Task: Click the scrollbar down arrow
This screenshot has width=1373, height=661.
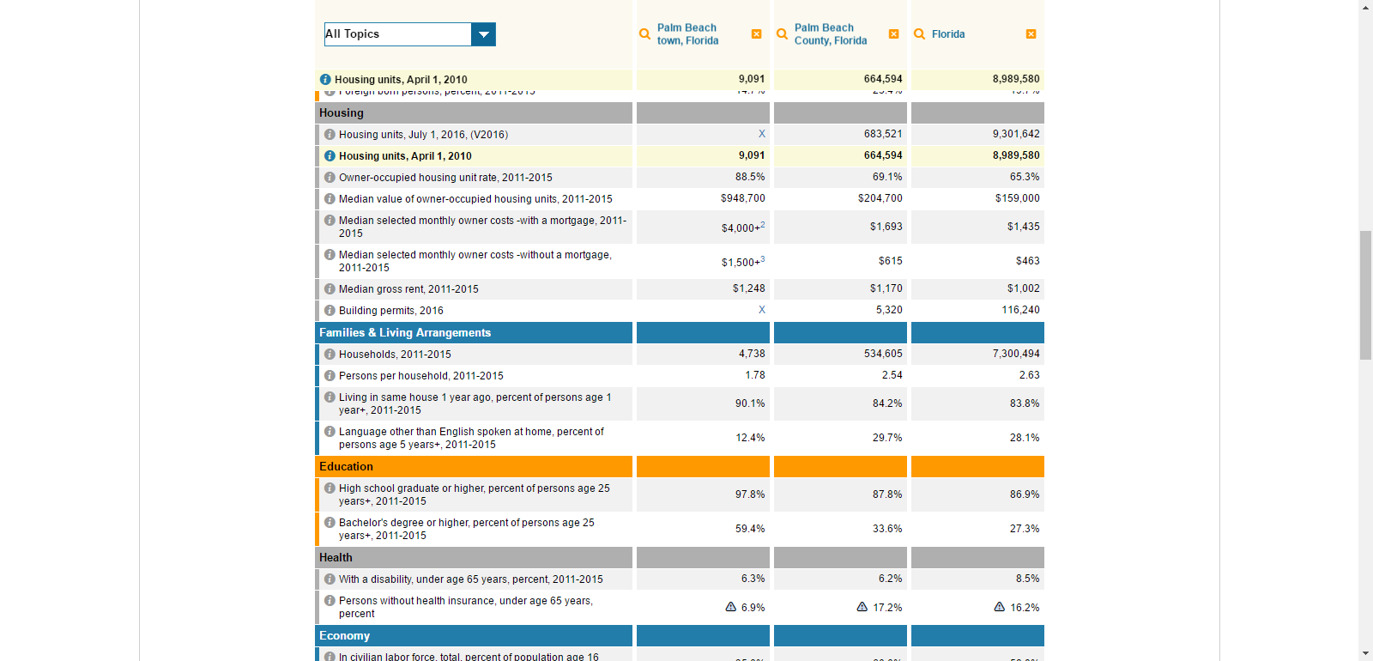Action: click(x=1365, y=654)
